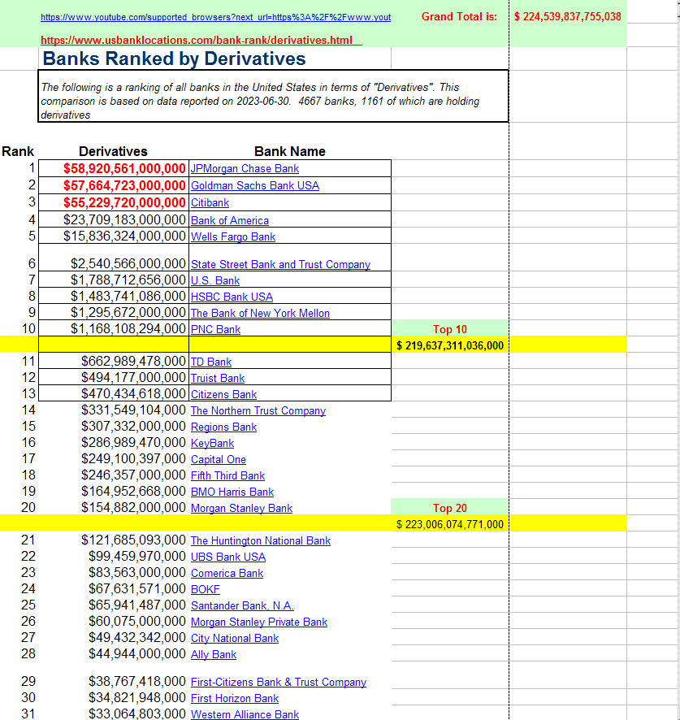The image size is (680, 720).
Task: Open the HSBC Bank USA link
Action: tap(232, 297)
